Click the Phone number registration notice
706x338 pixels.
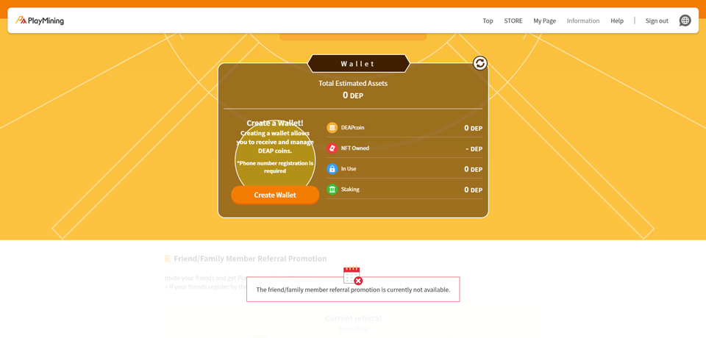point(275,167)
